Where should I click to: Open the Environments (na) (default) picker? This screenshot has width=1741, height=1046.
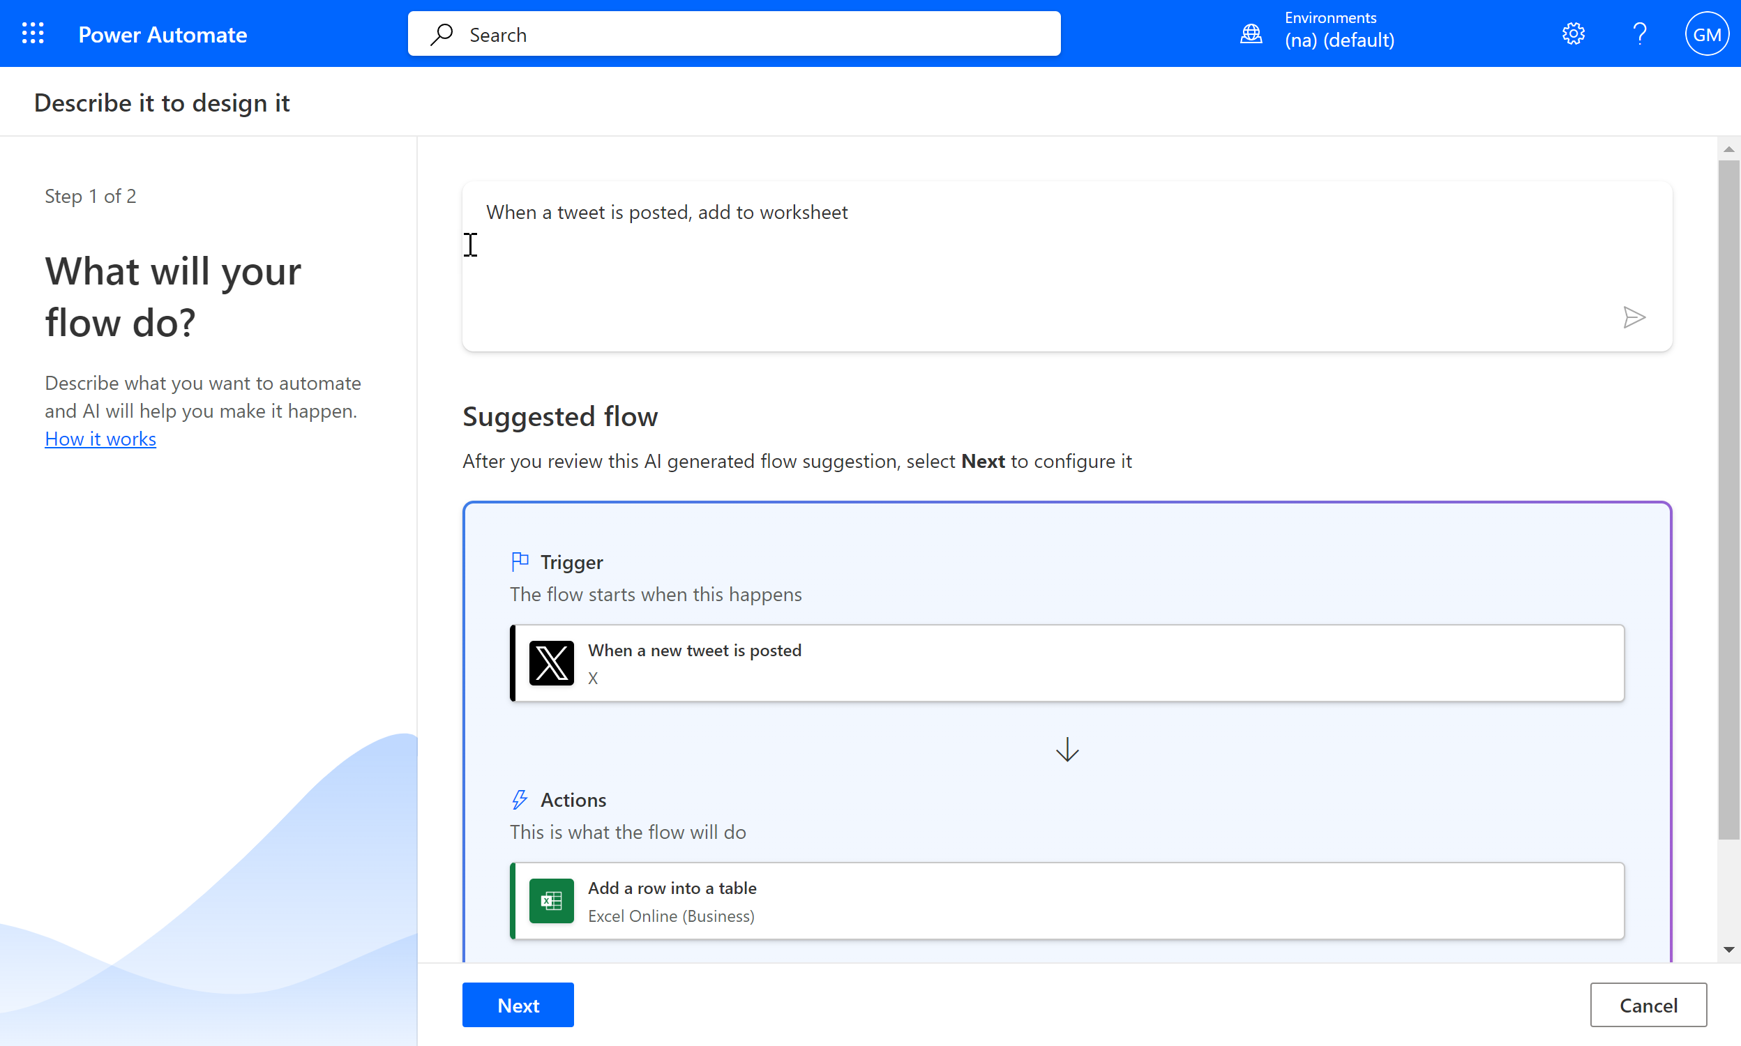click(x=1339, y=31)
